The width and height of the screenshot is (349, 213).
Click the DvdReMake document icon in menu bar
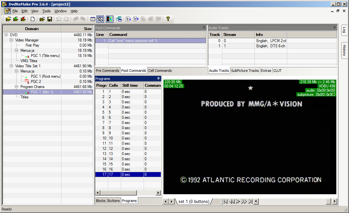(7, 11)
